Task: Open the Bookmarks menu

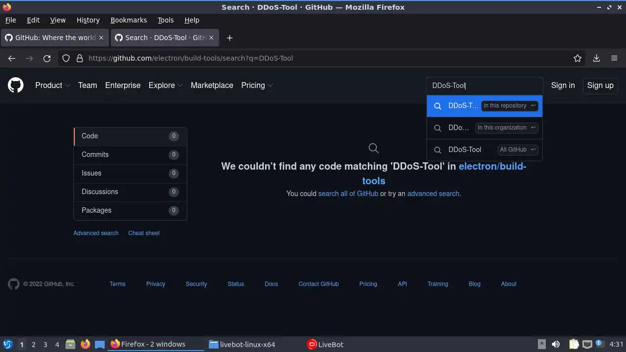Action: [129, 20]
